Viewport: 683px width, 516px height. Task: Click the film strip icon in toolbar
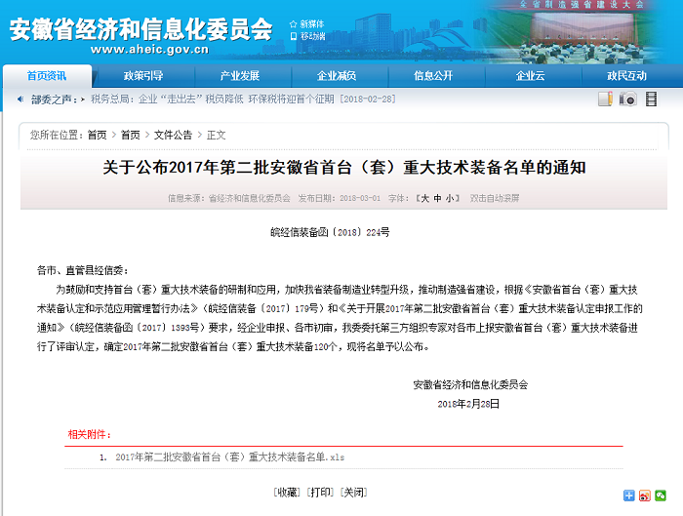tap(651, 99)
